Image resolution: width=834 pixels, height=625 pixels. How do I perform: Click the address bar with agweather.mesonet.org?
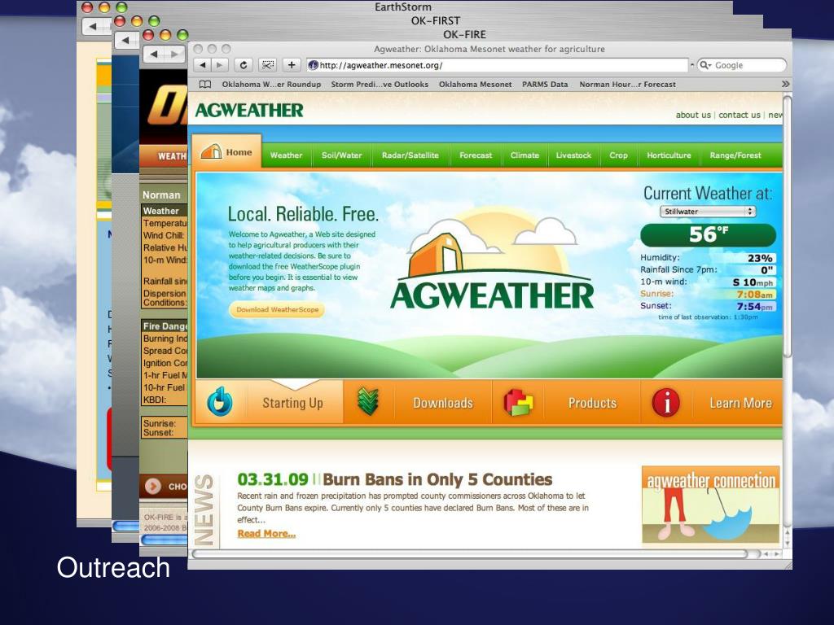point(498,65)
